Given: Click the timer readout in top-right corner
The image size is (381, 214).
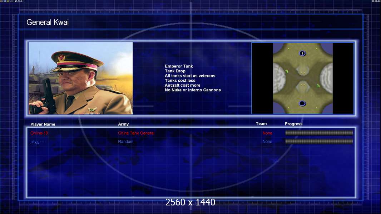Looking at the screenshot, I should tap(376, 1).
